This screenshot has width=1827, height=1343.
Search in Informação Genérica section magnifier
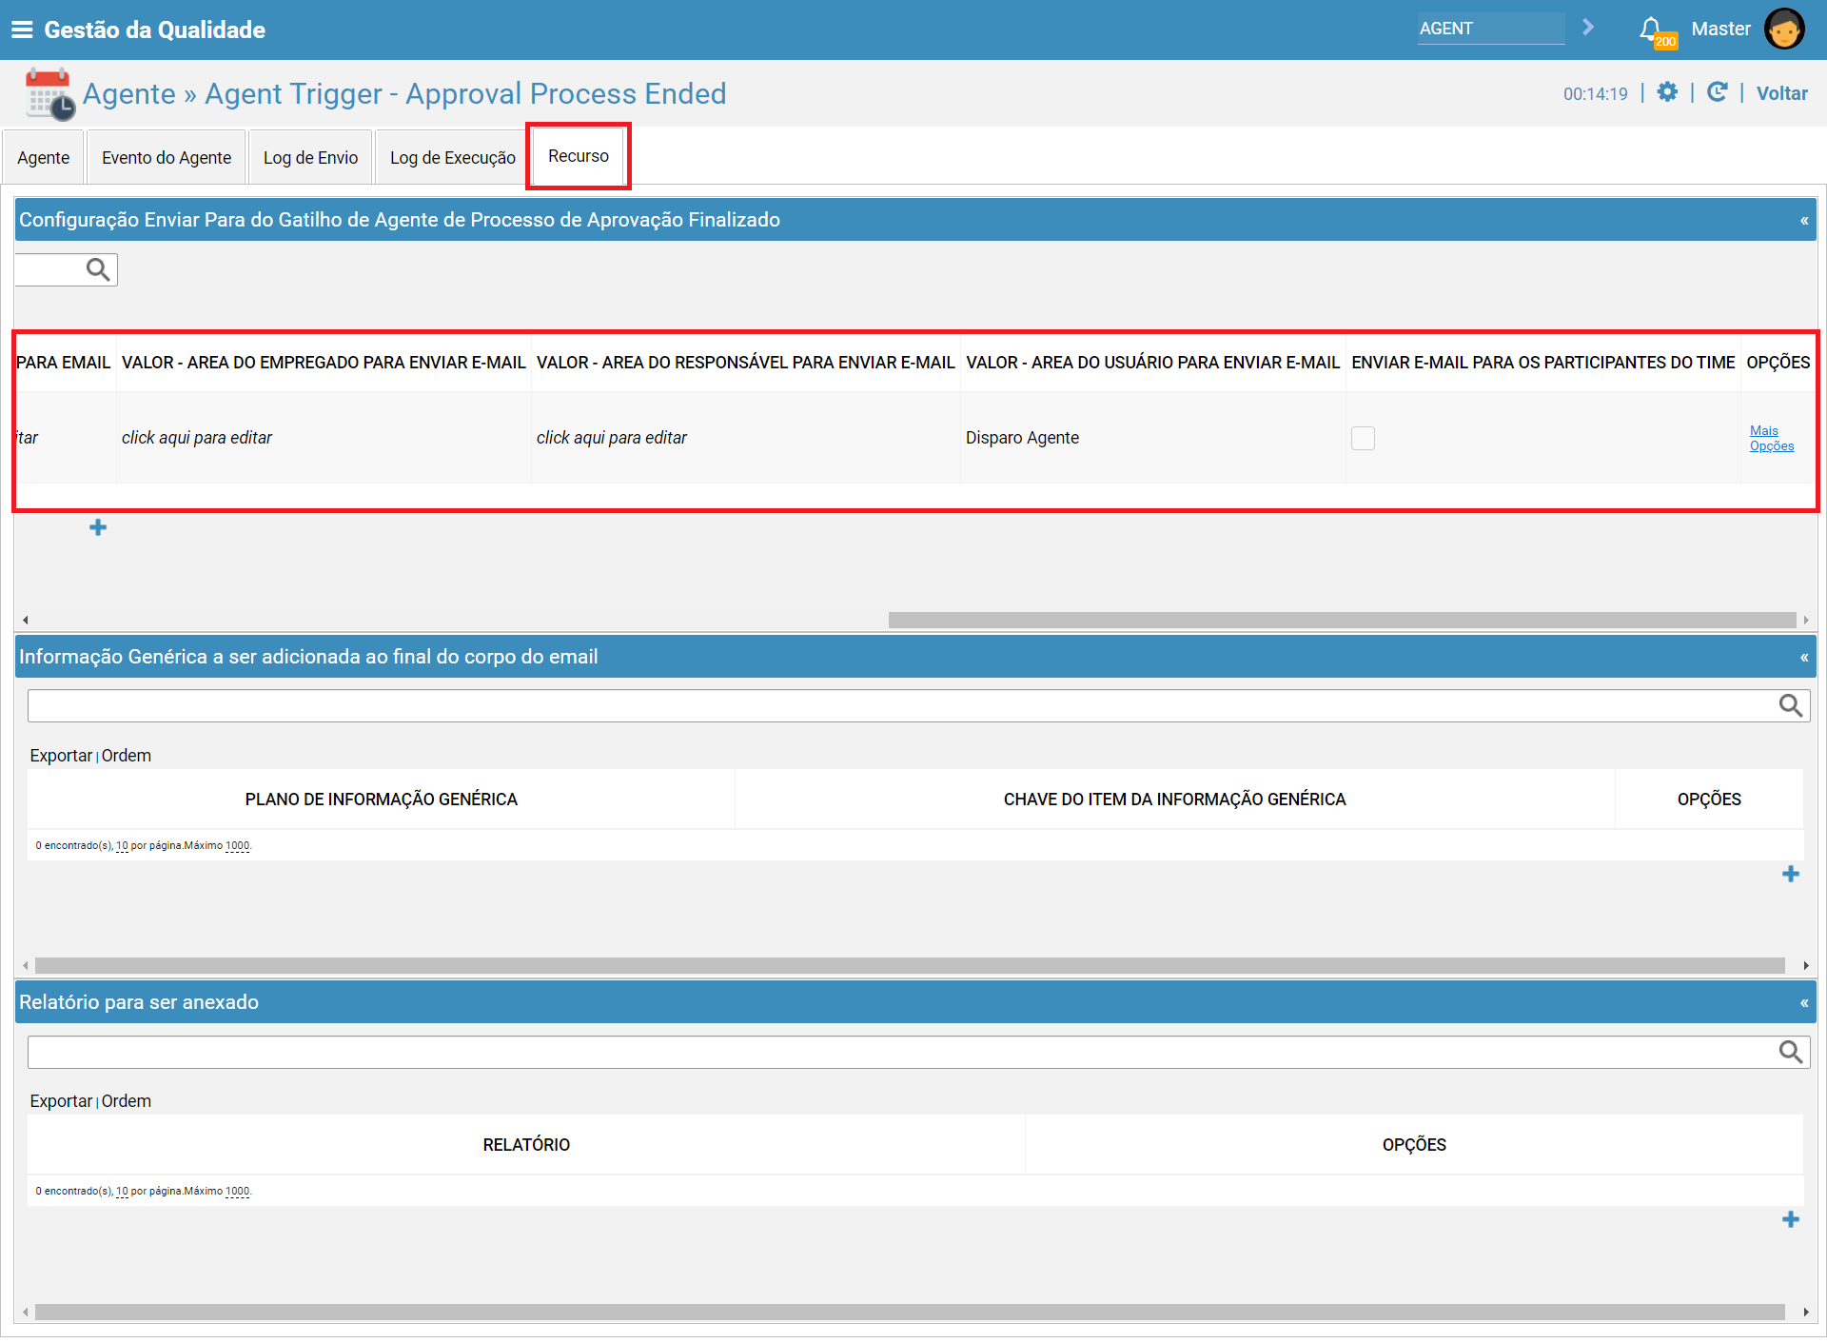tap(1791, 705)
